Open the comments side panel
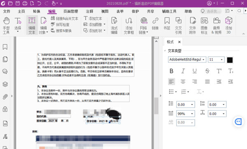The image size is (247, 149). 5,71
